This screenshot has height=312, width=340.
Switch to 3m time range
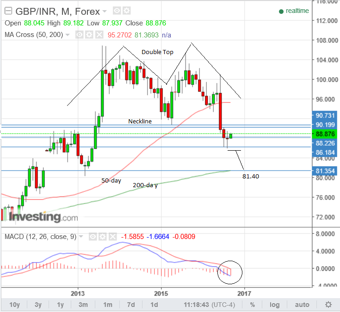tap(83, 305)
